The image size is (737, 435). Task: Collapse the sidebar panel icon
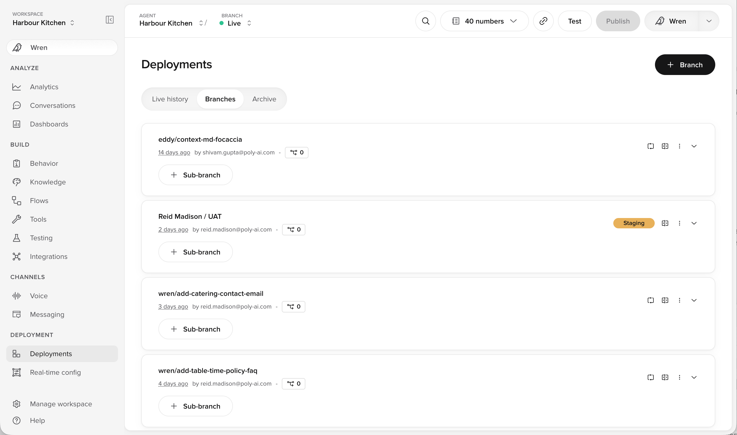[x=110, y=20]
